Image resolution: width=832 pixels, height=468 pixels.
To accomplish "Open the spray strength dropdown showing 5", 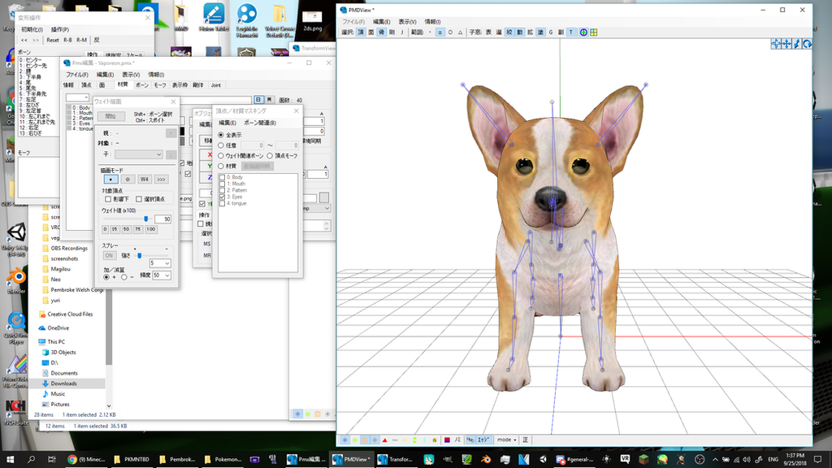I will (x=160, y=263).
